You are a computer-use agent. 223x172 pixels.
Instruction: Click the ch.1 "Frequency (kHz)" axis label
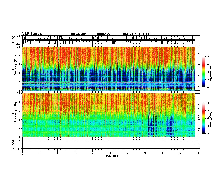coord(15,65)
